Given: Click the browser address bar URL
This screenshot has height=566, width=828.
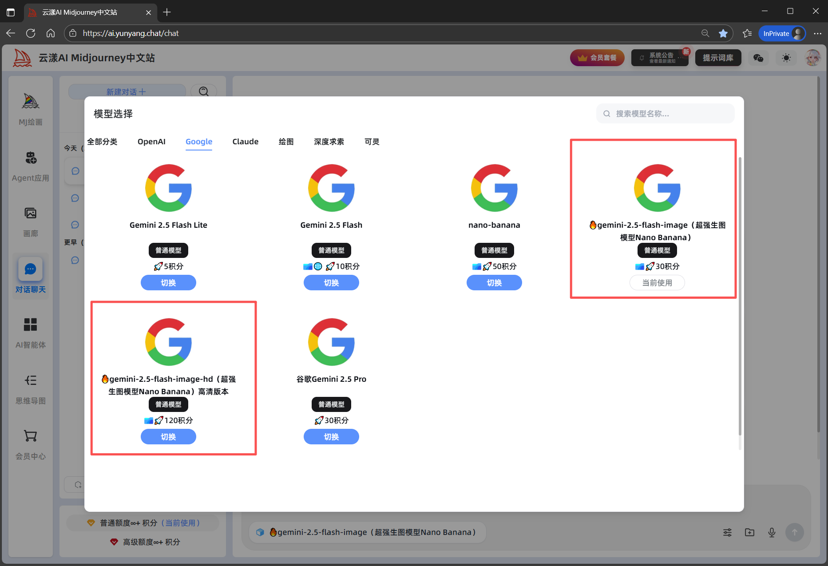Looking at the screenshot, I should 131,33.
